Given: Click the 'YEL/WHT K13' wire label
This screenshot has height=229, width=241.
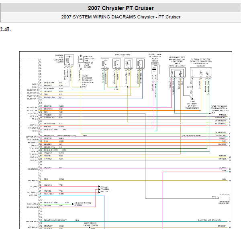Looking at the screenshot, I should tap(53, 91).
